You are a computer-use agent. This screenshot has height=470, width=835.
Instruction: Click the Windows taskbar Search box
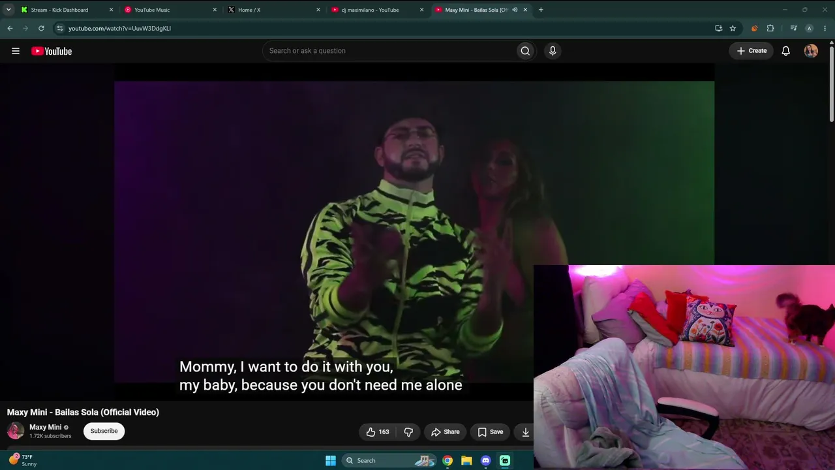(x=389, y=460)
